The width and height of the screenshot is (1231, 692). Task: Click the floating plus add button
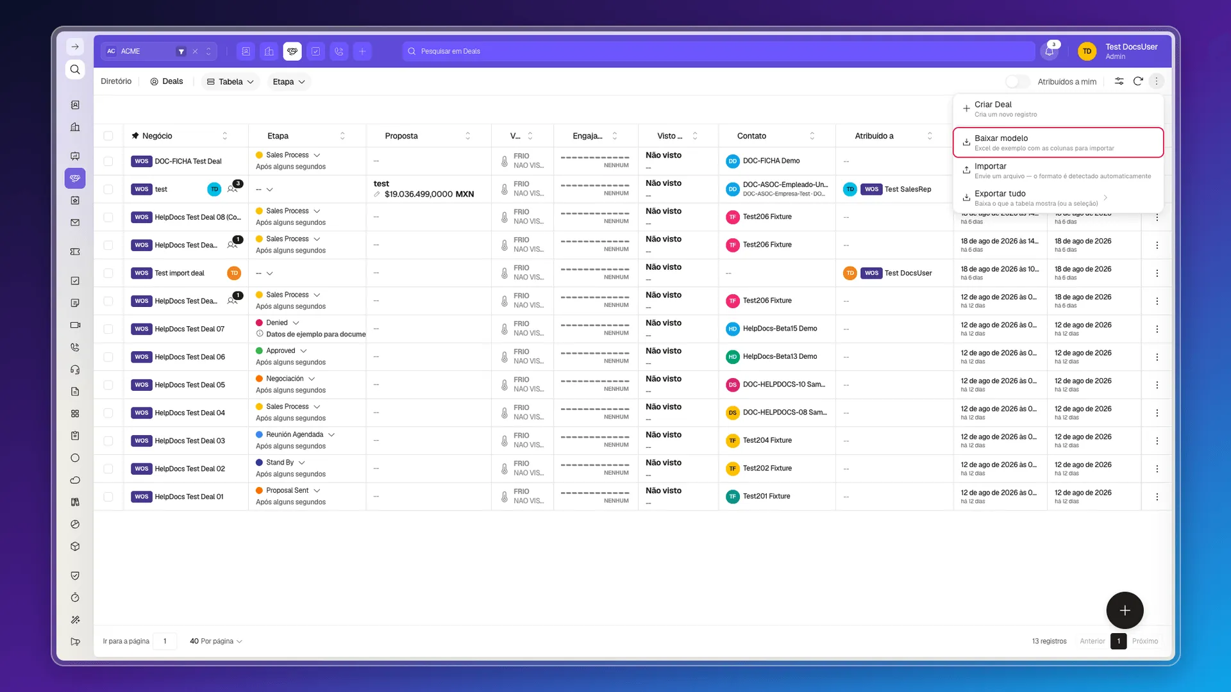click(1125, 610)
